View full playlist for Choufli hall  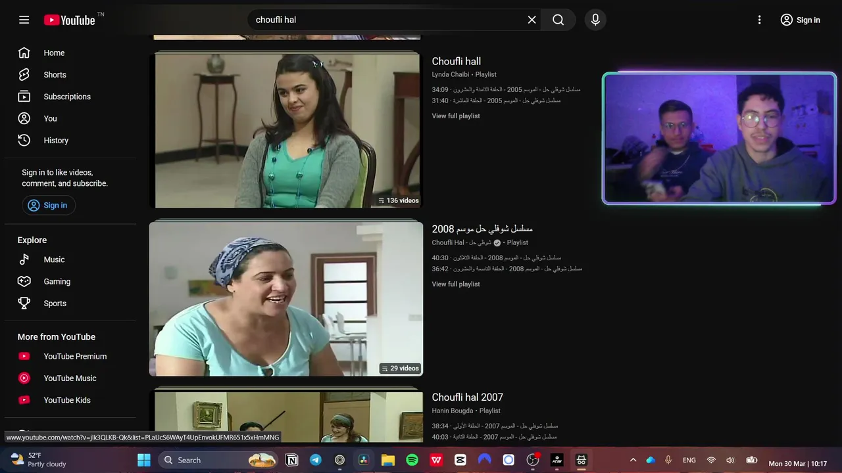coord(456,116)
